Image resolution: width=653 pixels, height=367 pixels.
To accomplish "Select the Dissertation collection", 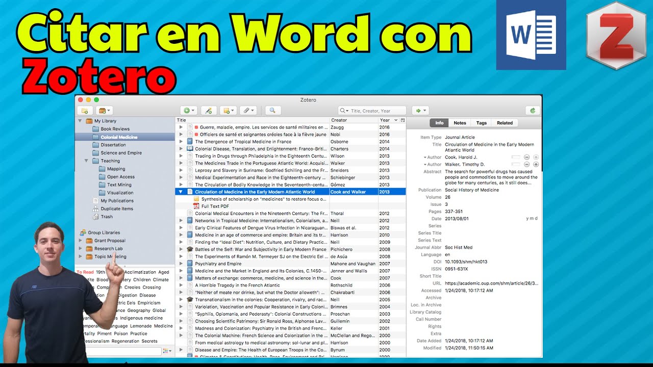I will tap(113, 145).
